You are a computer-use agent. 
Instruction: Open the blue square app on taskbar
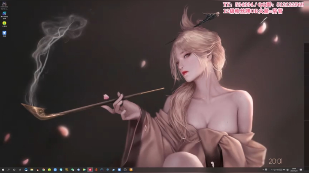55,170
